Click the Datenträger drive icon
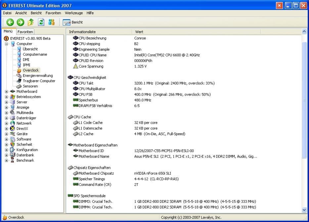 [13, 118]
